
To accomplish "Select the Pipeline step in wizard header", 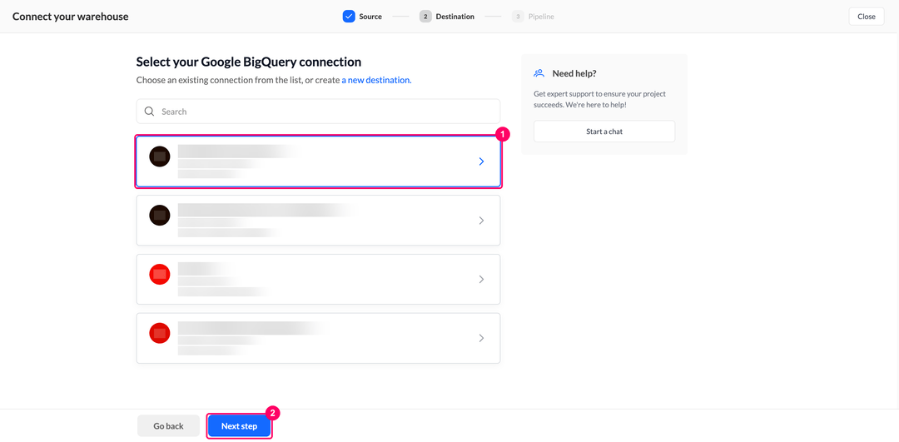I will (x=534, y=17).
